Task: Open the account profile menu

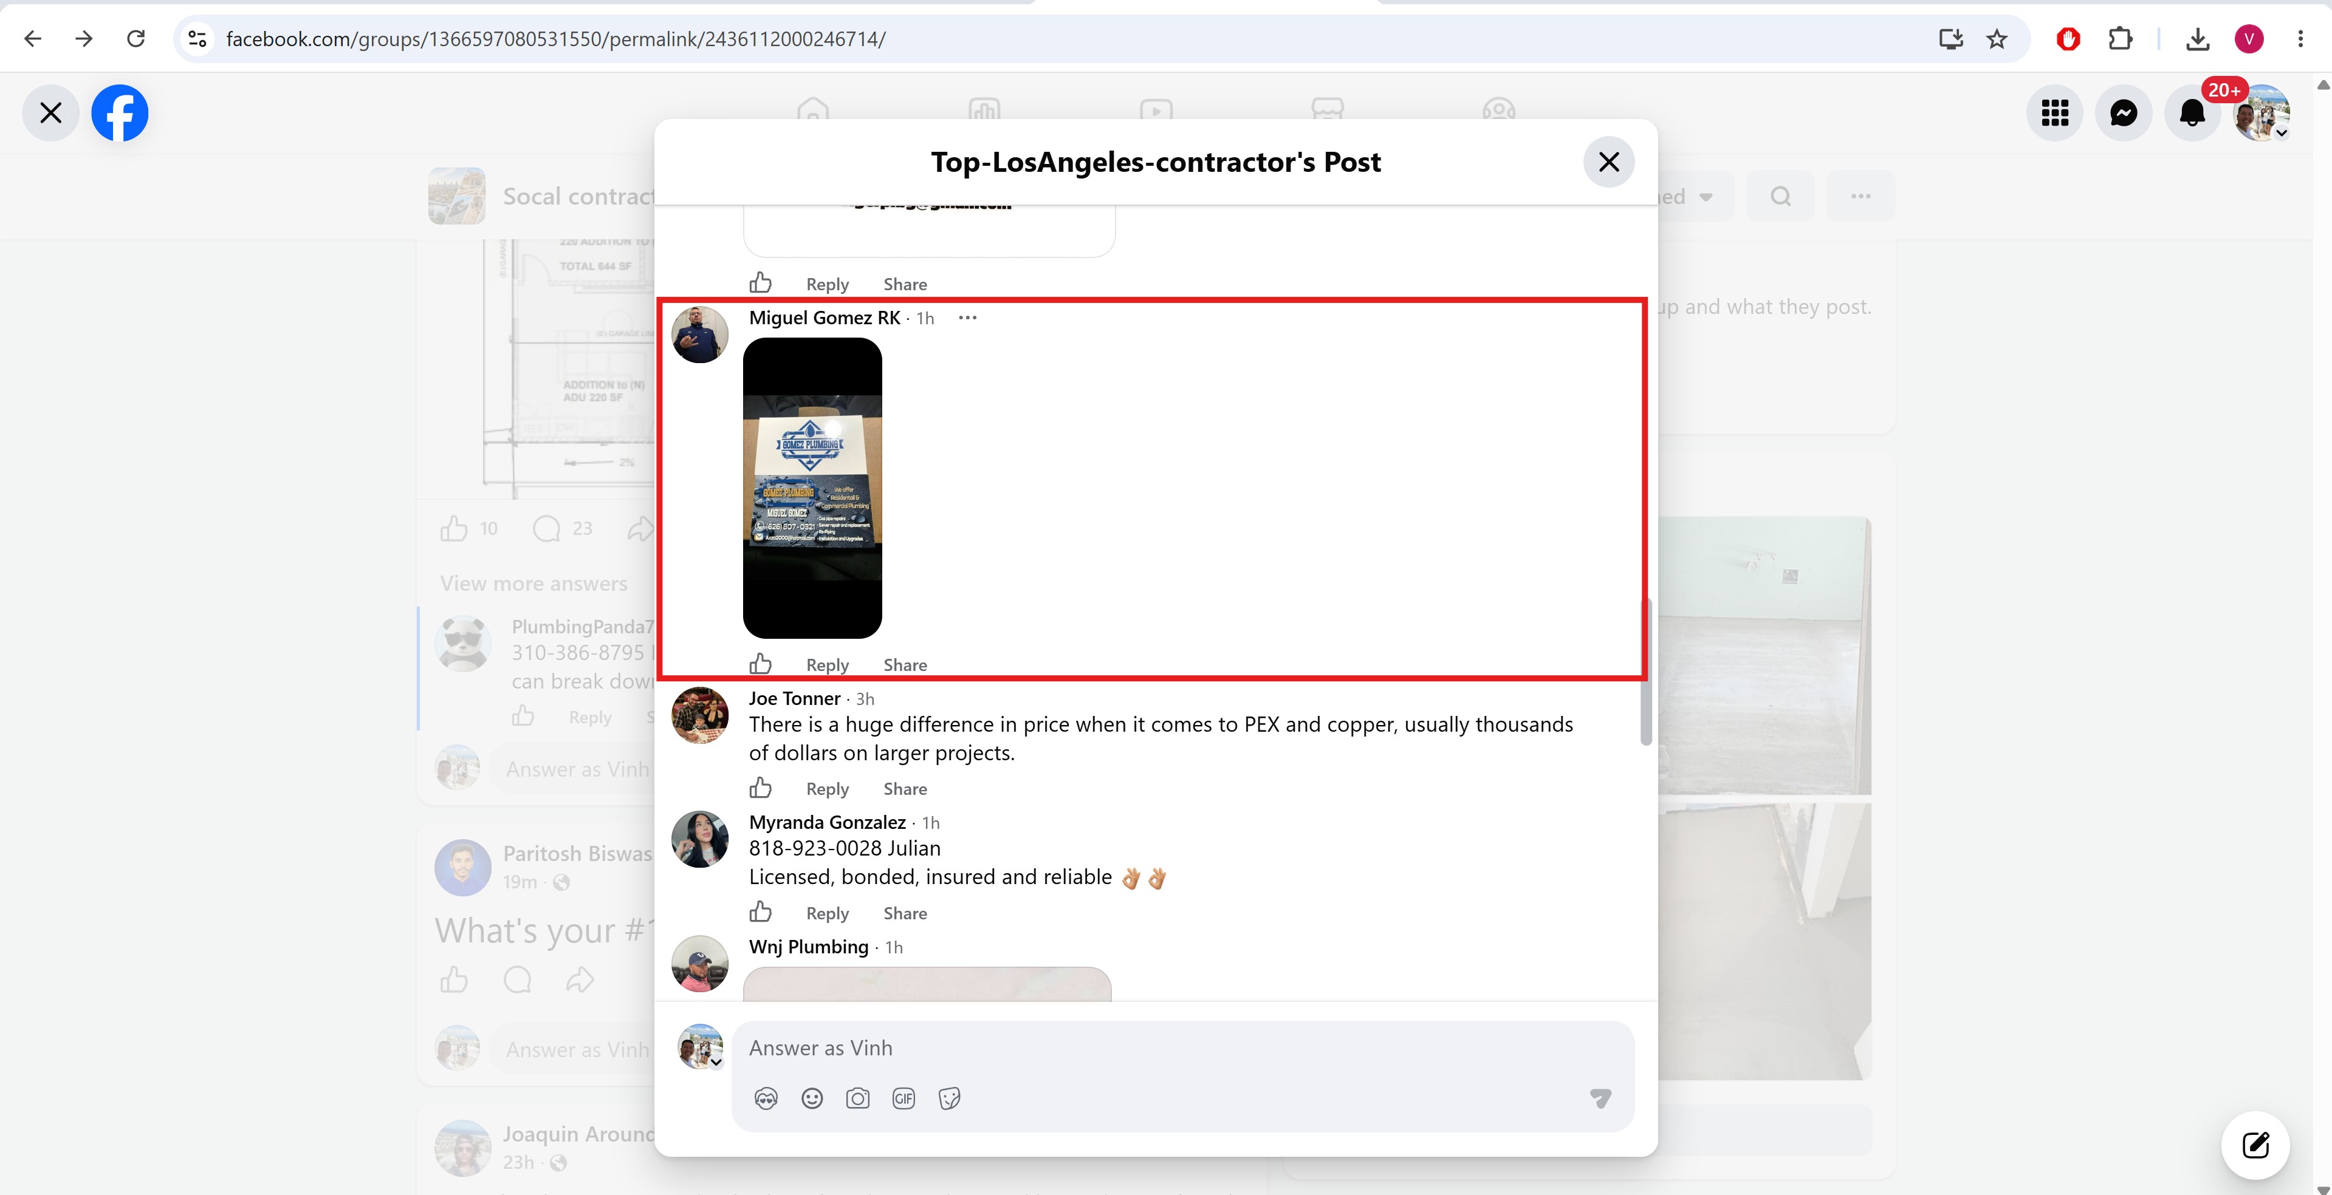Action: pos(2262,113)
